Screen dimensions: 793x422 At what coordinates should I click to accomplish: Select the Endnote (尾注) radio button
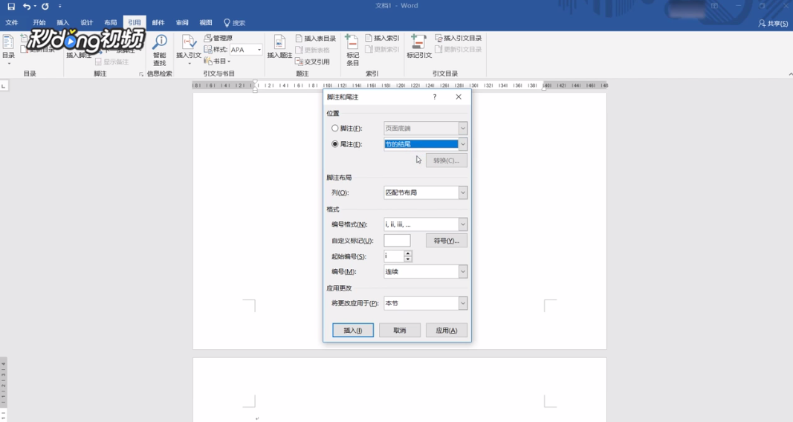click(x=334, y=144)
